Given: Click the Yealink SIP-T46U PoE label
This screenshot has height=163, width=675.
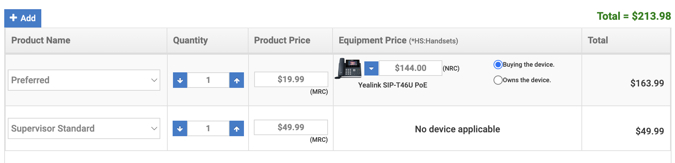Looking at the screenshot, I should [393, 85].
